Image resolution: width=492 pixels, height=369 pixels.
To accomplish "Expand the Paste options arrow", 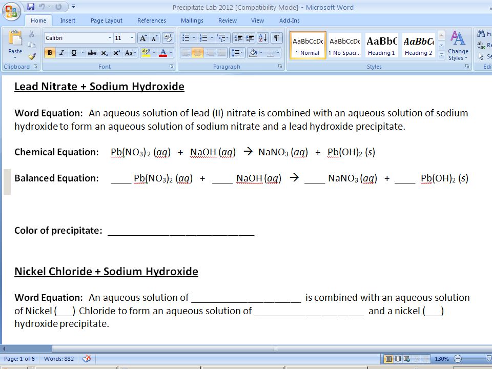I will pyautogui.click(x=15, y=58).
